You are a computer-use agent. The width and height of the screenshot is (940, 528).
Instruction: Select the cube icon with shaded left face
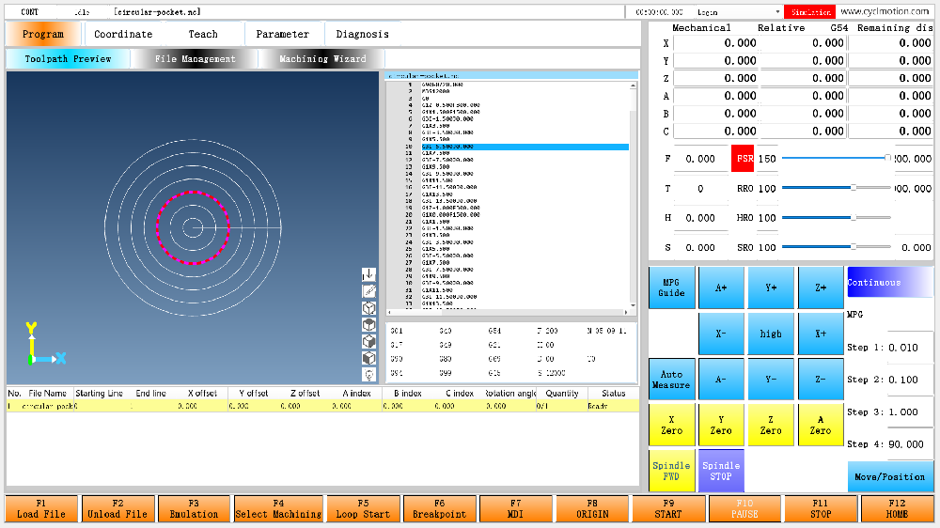[x=368, y=358]
